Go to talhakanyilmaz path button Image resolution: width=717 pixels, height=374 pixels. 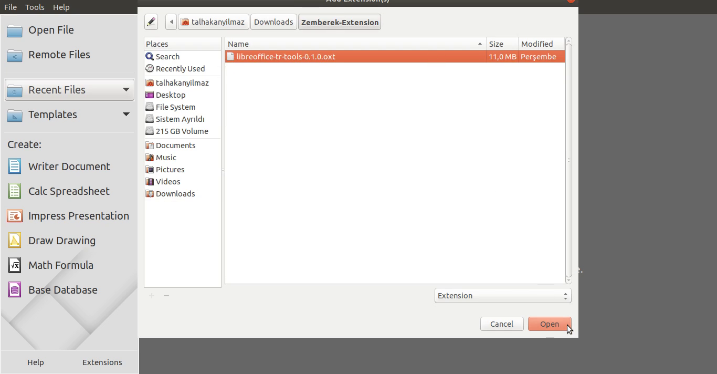coord(213,22)
